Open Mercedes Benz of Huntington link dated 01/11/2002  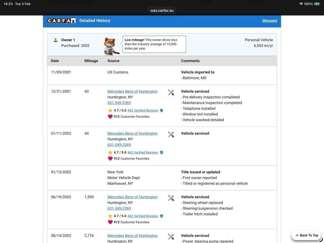tap(132, 133)
